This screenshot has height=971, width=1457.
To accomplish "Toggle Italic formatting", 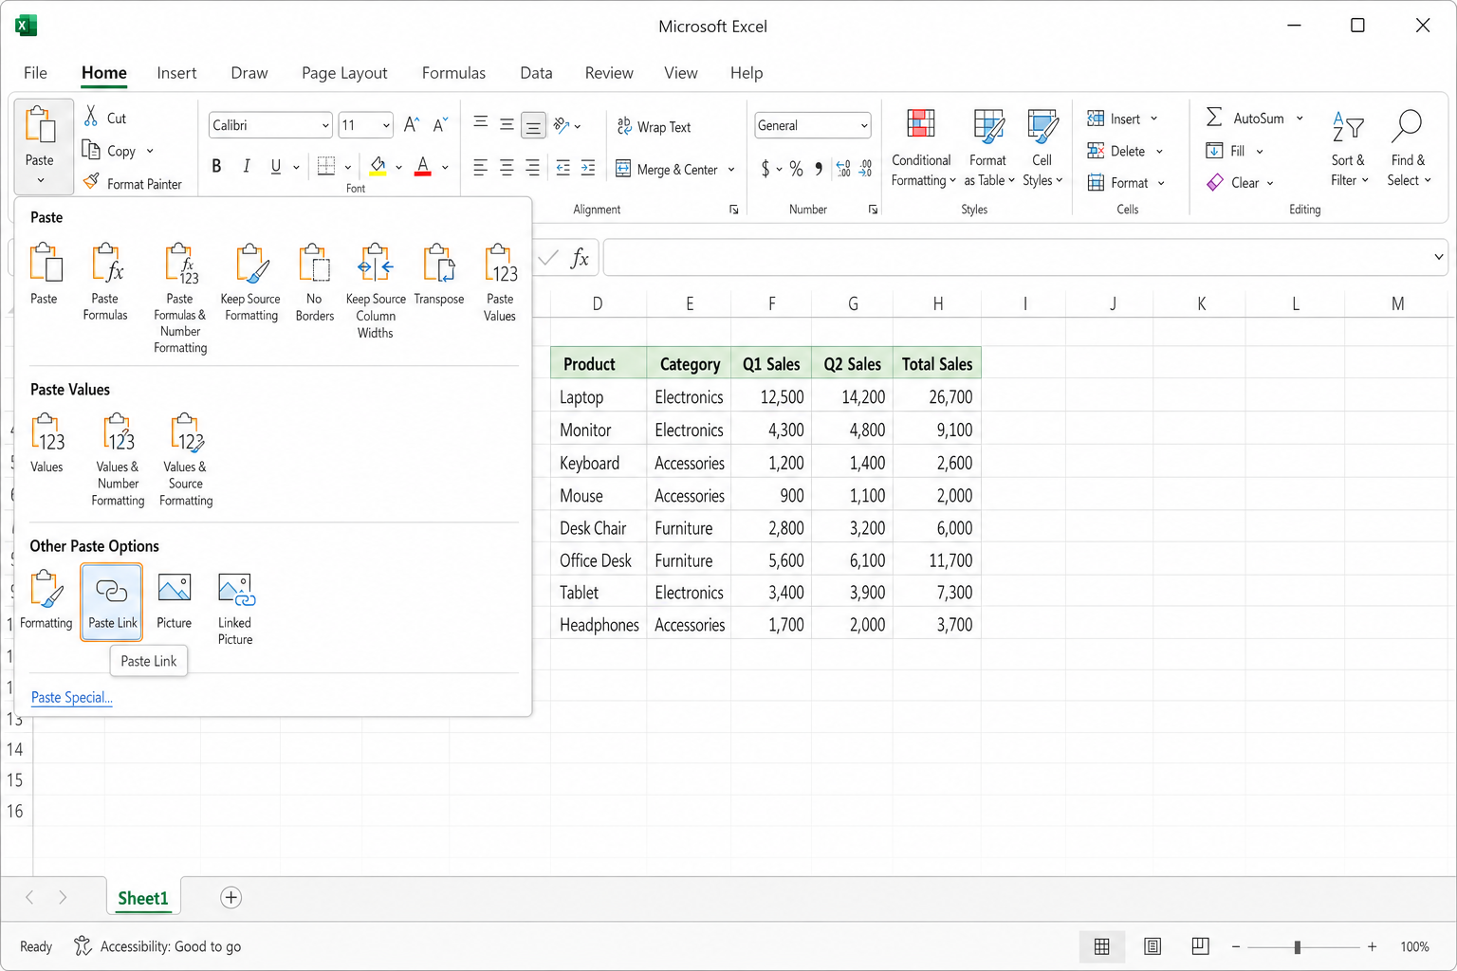I will click(247, 167).
